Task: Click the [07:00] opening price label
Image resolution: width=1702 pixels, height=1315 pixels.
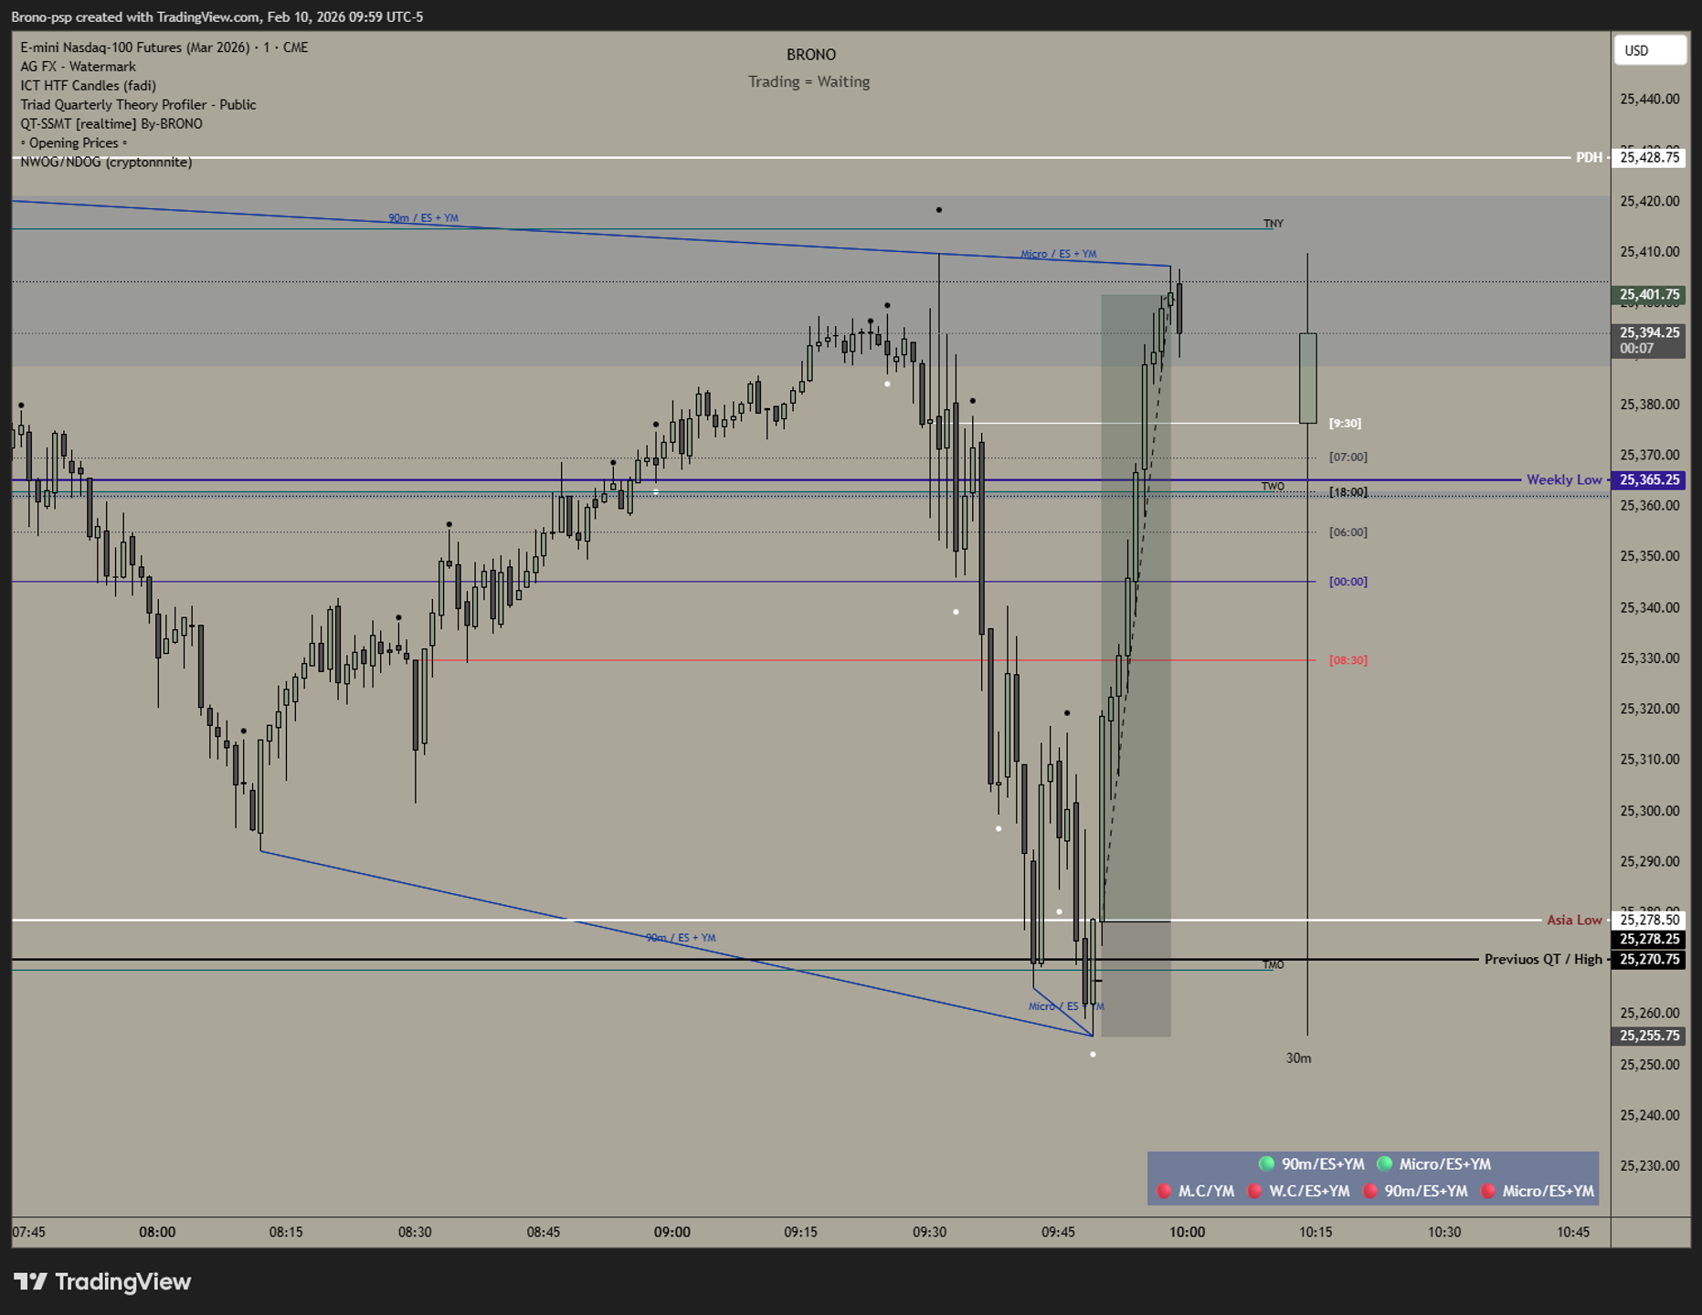Action: click(x=1348, y=457)
